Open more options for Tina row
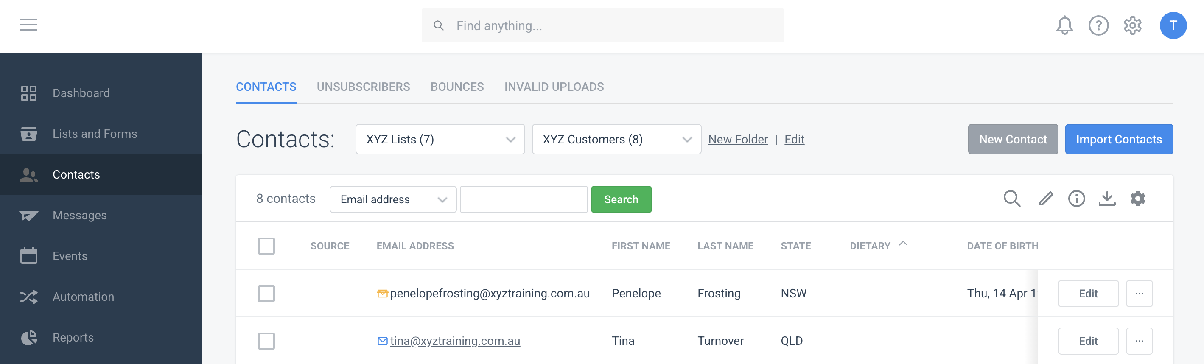The height and width of the screenshot is (364, 1204). [1139, 341]
